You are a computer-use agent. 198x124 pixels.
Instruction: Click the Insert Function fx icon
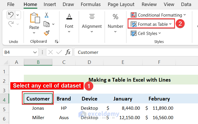coord(68,52)
